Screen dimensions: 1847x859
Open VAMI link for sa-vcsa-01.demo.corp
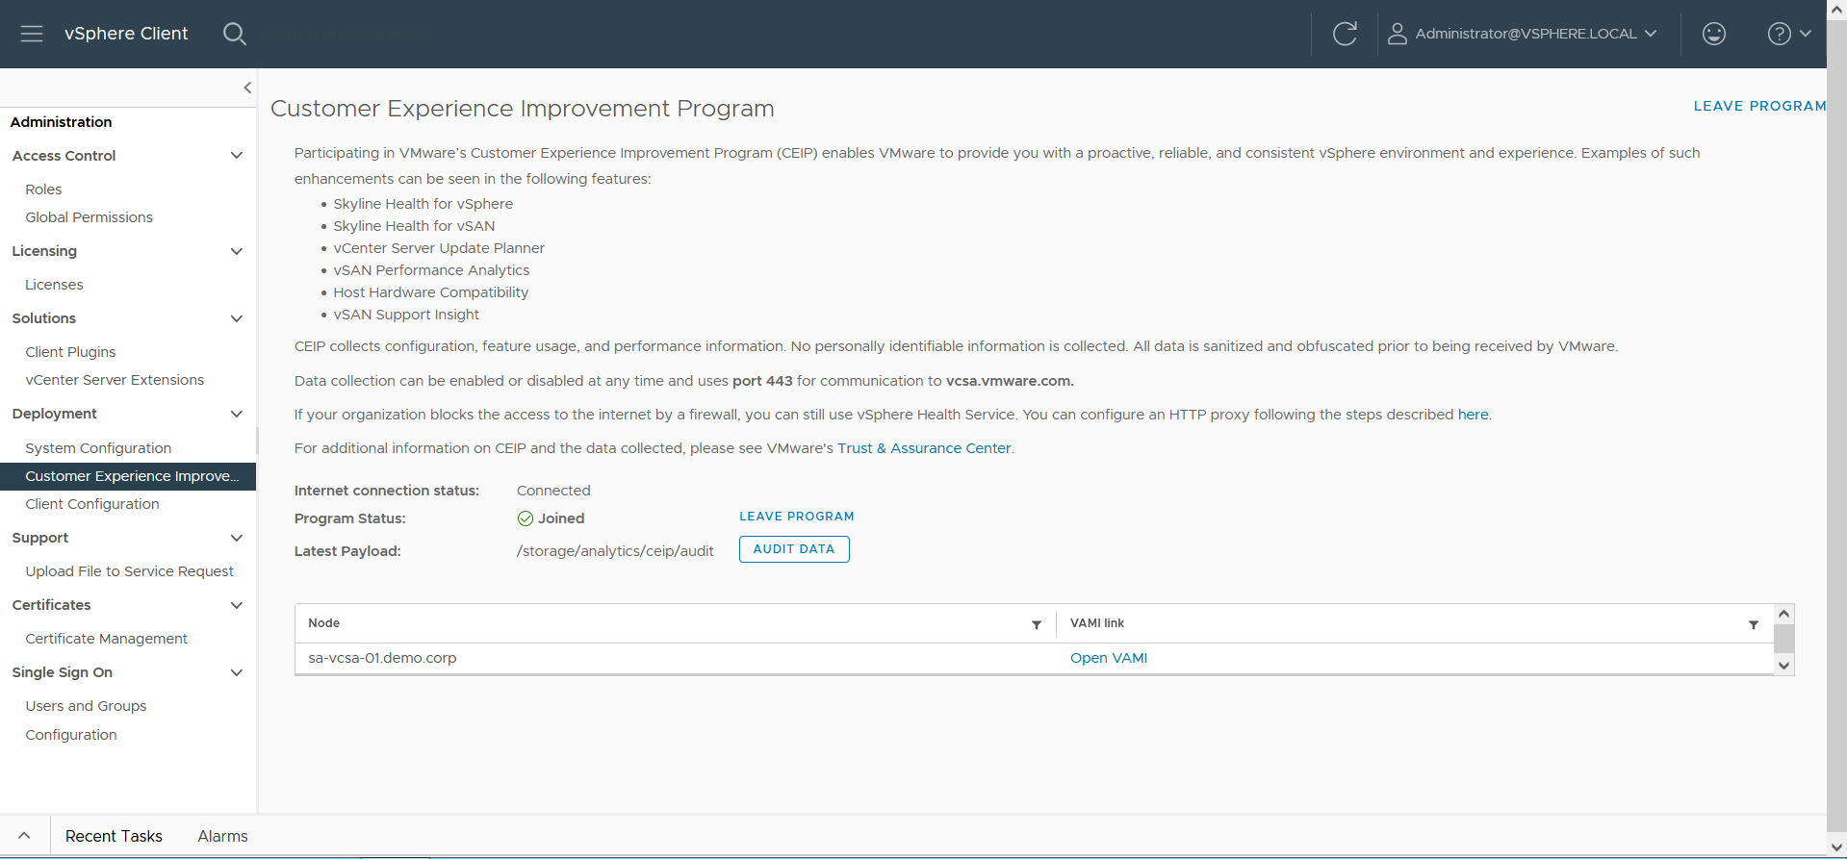coord(1109,658)
